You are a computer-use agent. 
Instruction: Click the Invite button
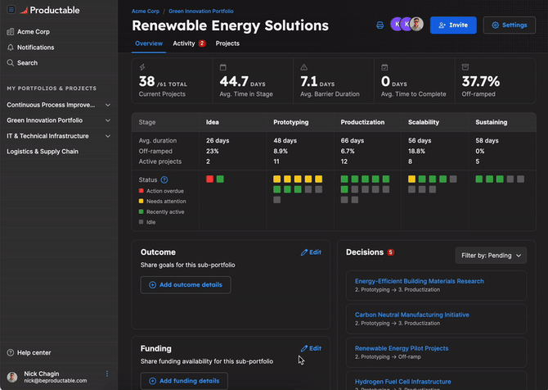click(x=453, y=25)
